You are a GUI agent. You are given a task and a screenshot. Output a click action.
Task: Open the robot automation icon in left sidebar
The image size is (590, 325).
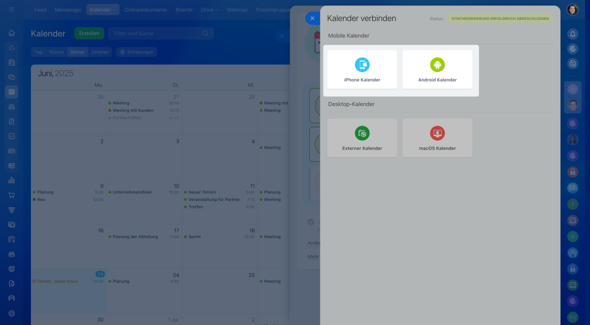pyautogui.click(x=12, y=254)
